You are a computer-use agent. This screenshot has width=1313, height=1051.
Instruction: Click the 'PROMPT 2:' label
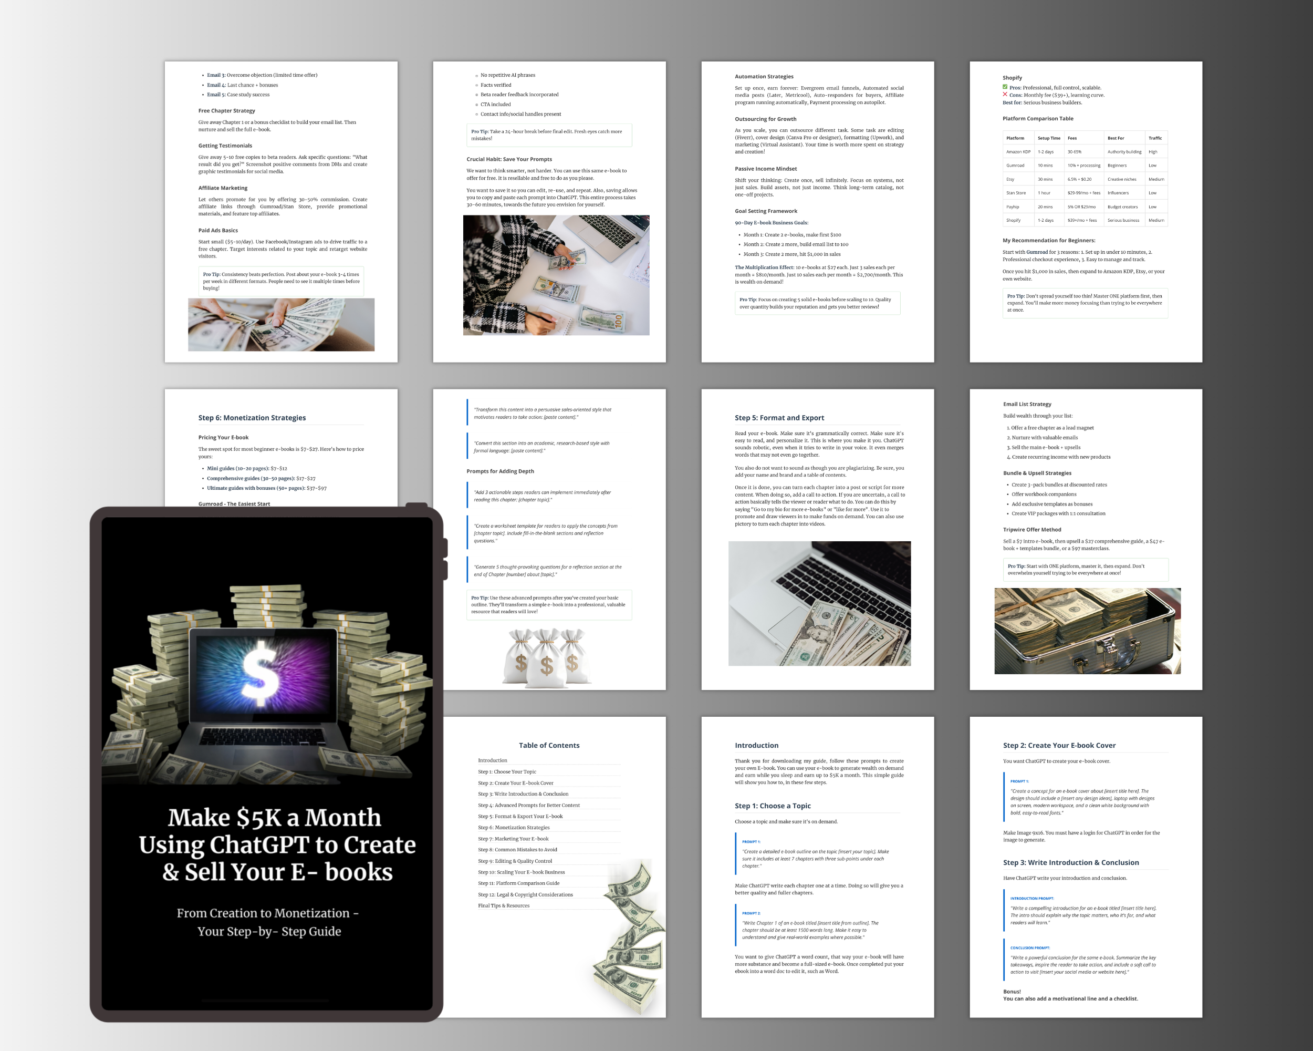point(751,913)
